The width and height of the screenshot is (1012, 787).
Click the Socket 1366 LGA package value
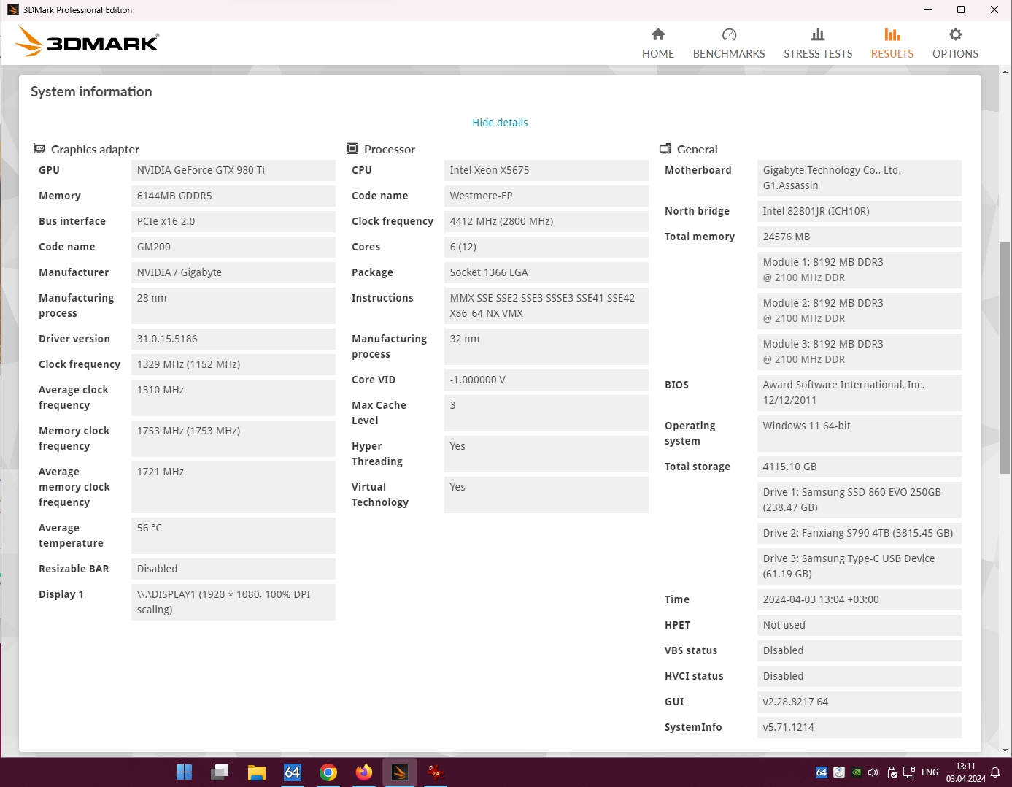click(x=546, y=272)
